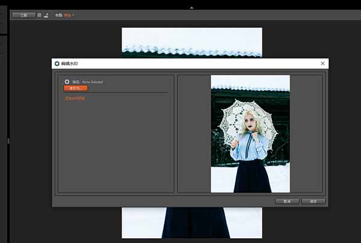Image resolution: width=361 pixels, height=243 pixels.
Task: Close the 编辑水印 dialog with the X
Action: [323, 63]
